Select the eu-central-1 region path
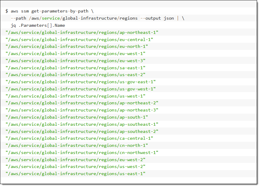The image size is (260, 187). [79, 40]
